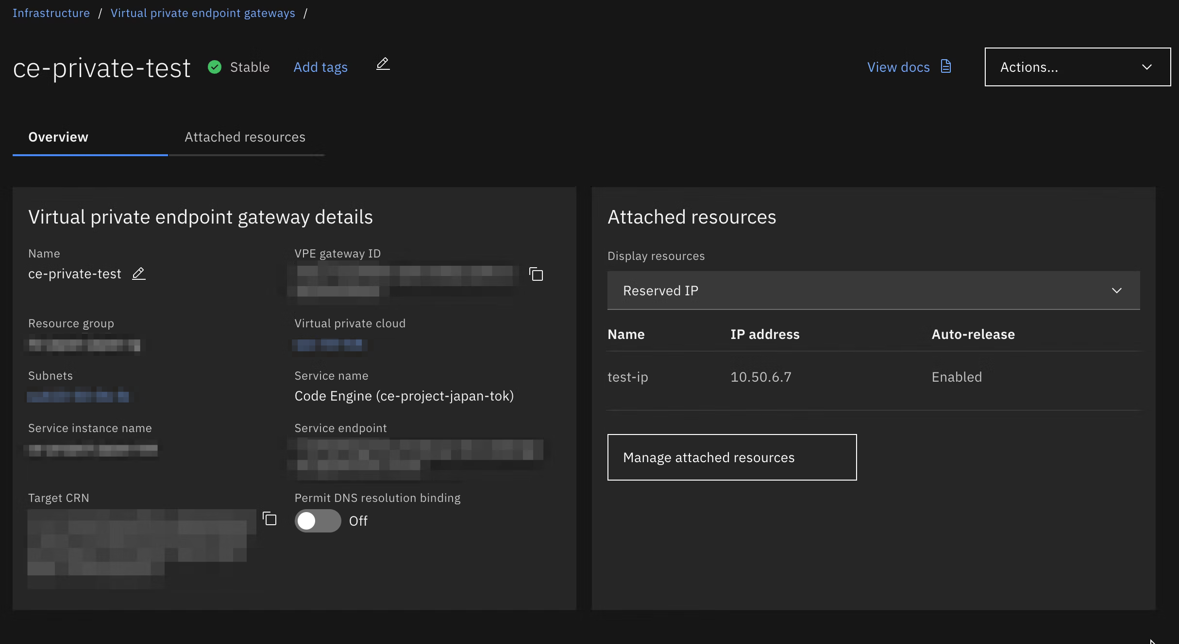Screen dimensions: 1179x644
Task: Copy the Target CRN value
Action: point(269,518)
